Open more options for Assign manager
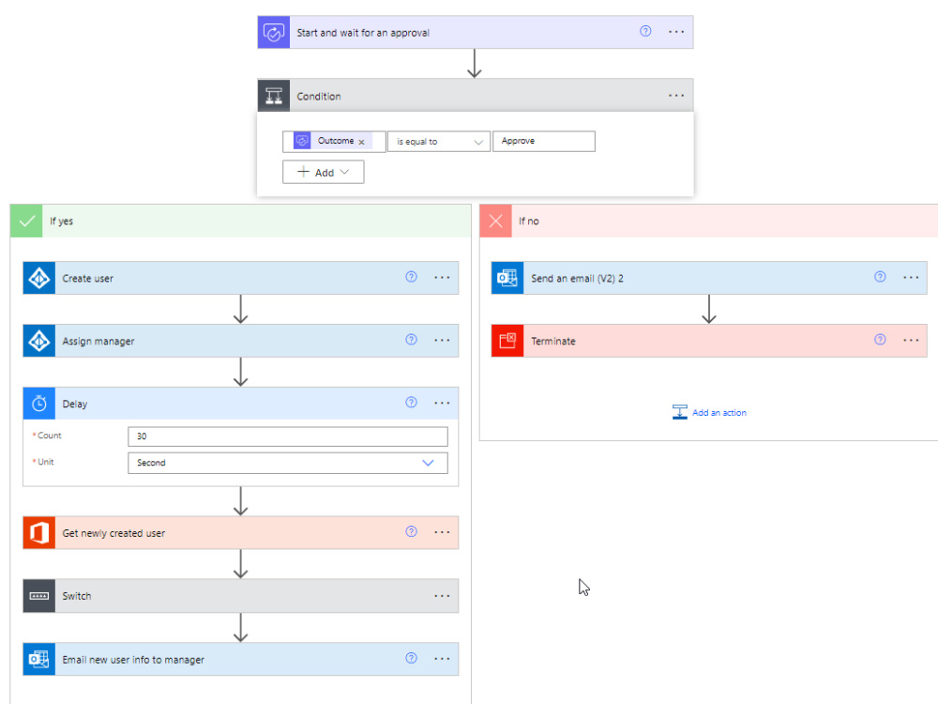Viewport: 938px width, 704px height. click(442, 340)
